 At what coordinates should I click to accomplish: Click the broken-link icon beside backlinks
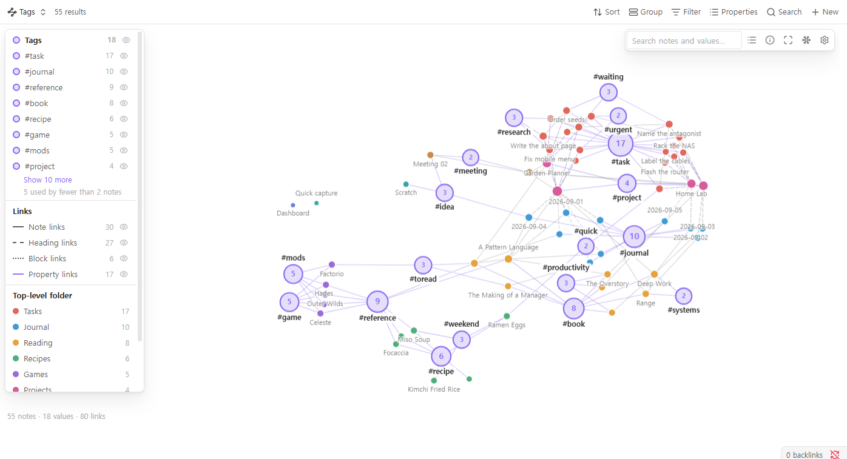(x=835, y=455)
